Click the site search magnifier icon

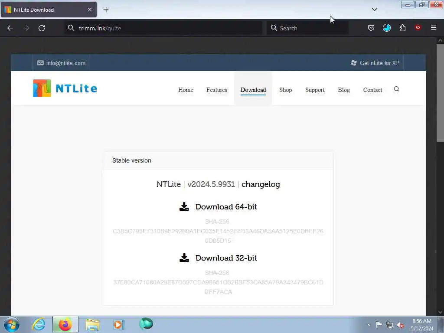(396, 89)
